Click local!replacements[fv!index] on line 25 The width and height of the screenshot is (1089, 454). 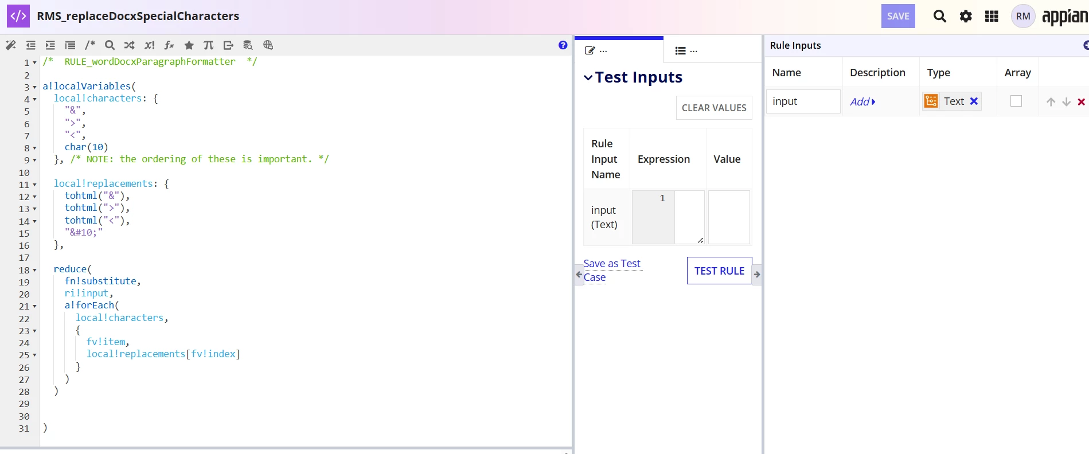[x=163, y=354]
